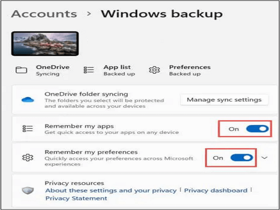The width and height of the screenshot is (280, 210).
Task: Click the shield icon next to Privacy resources
Action: click(28, 190)
